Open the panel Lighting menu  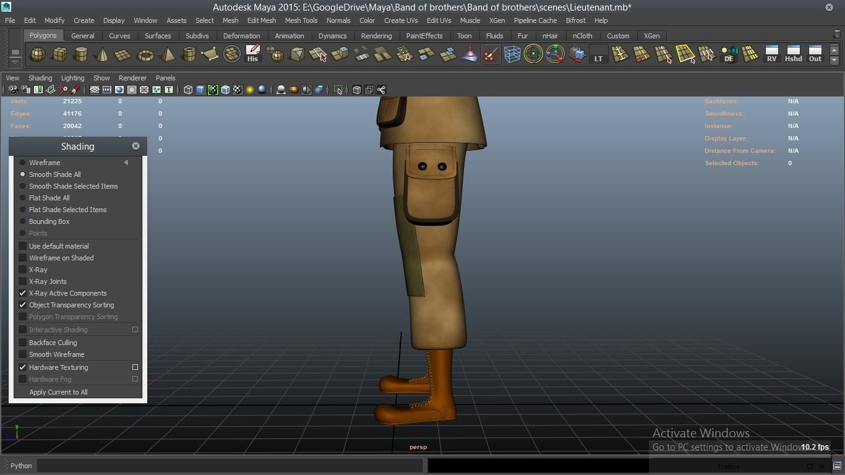pos(72,78)
